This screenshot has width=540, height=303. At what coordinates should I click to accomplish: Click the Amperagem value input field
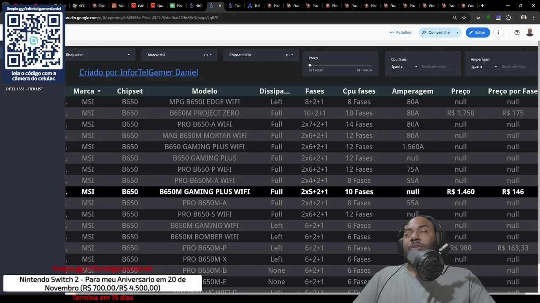(x=518, y=66)
